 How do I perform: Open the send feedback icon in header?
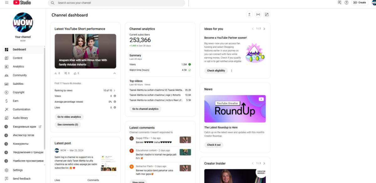[340, 3]
